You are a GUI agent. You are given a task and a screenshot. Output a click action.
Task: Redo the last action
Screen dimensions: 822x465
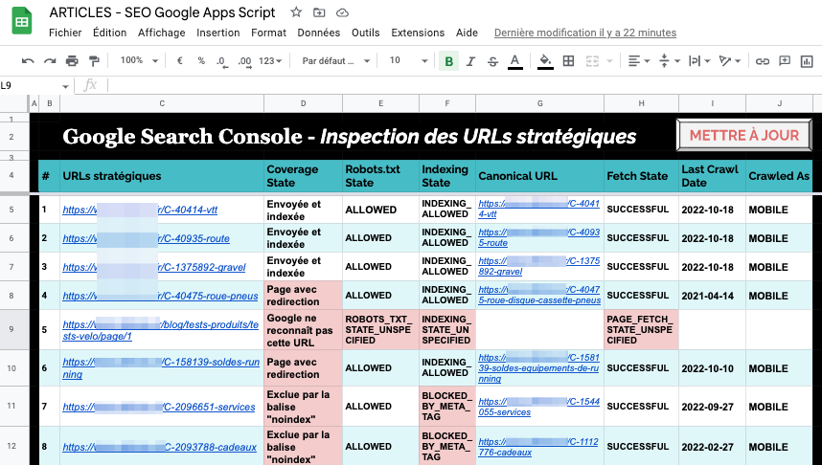pos(50,61)
